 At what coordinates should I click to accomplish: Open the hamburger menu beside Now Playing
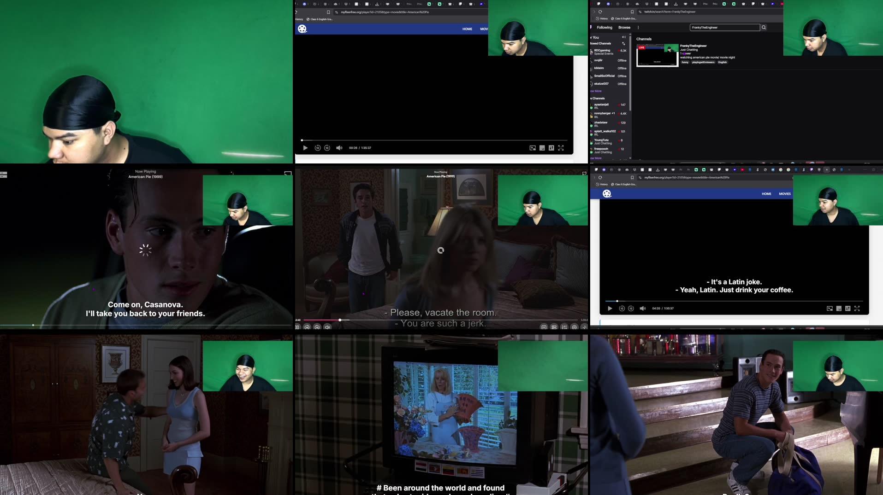pyautogui.click(x=4, y=175)
